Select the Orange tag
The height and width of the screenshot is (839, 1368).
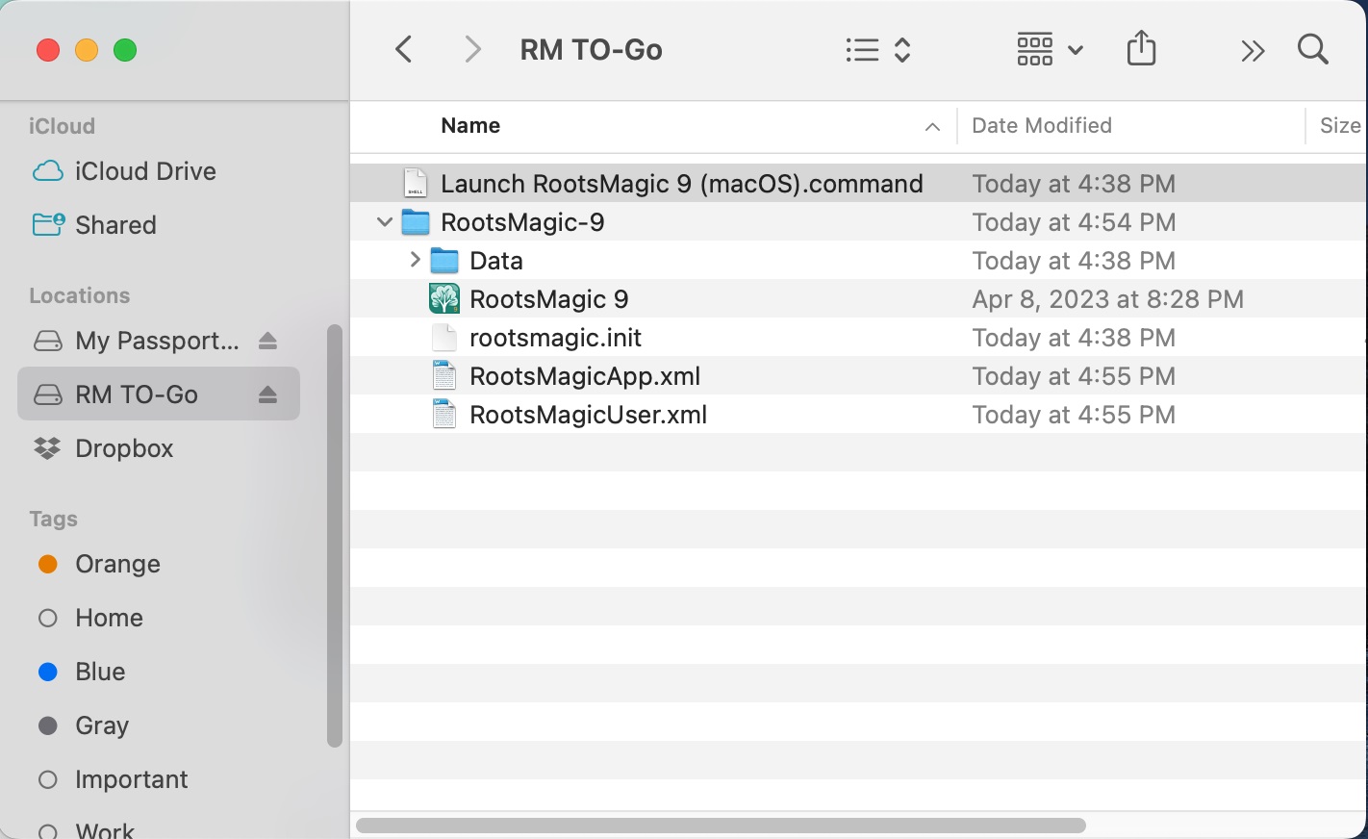[117, 564]
